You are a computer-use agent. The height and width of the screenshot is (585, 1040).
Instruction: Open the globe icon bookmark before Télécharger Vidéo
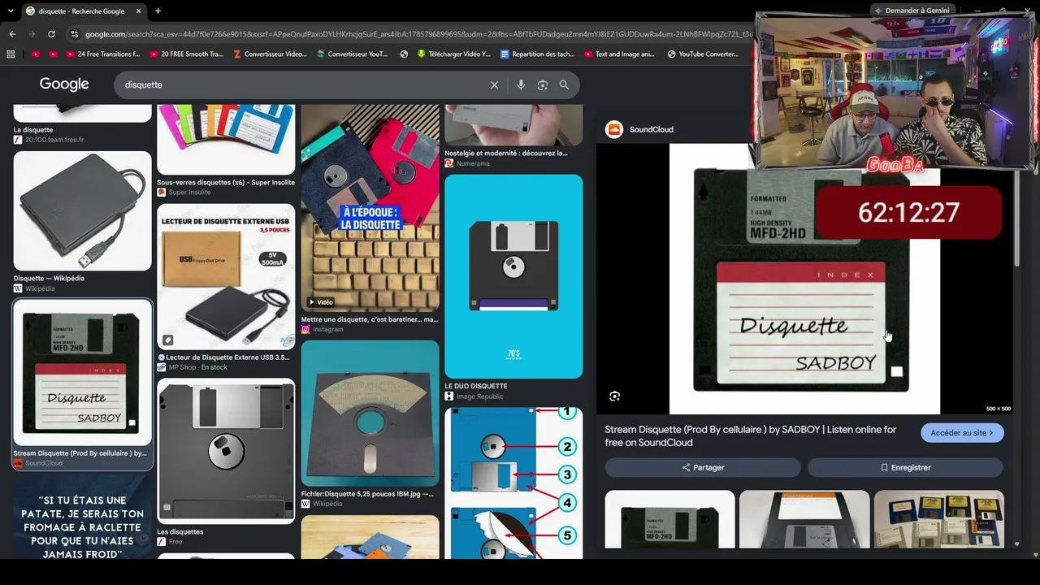click(x=404, y=54)
